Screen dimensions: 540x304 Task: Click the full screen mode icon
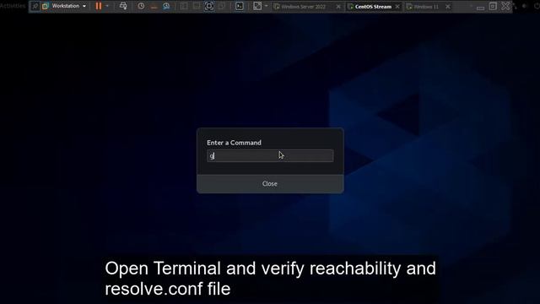point(209,6)
